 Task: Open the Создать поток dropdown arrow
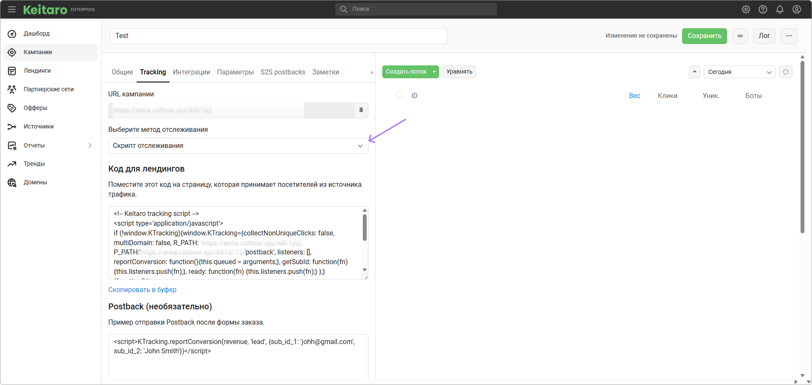click(x=434, y=72)
